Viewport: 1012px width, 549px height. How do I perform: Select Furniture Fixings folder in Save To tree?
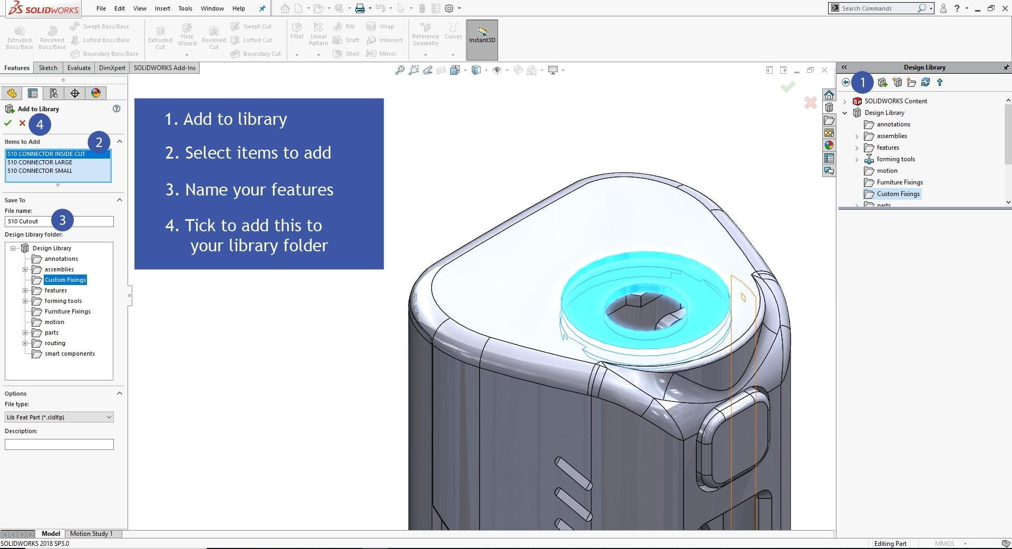tap(67, 311)
